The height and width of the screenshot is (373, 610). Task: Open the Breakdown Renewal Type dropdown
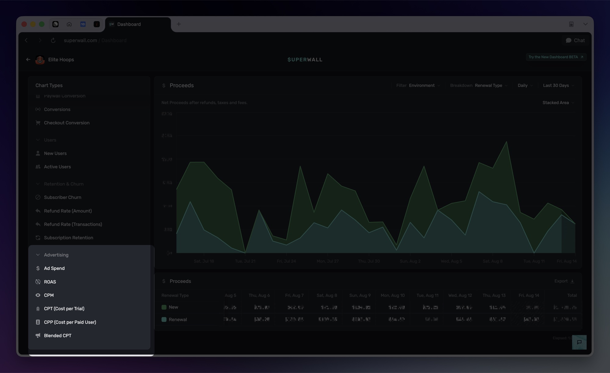click(x=479, y=85)
